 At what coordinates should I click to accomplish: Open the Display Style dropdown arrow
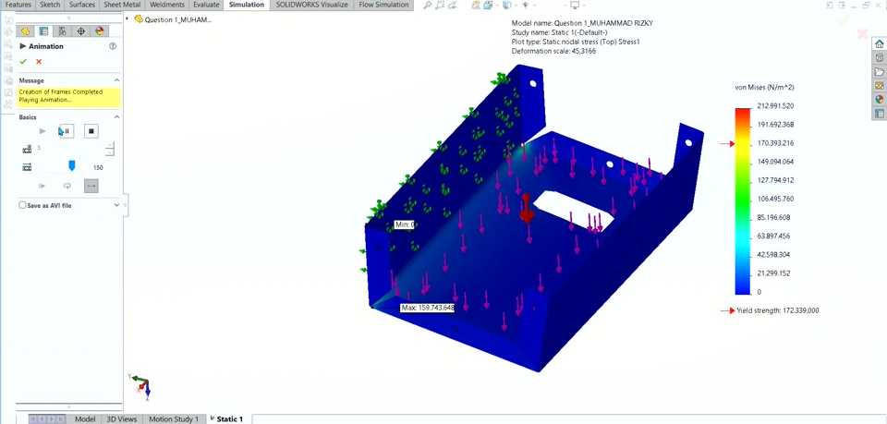tap(516, 6)
